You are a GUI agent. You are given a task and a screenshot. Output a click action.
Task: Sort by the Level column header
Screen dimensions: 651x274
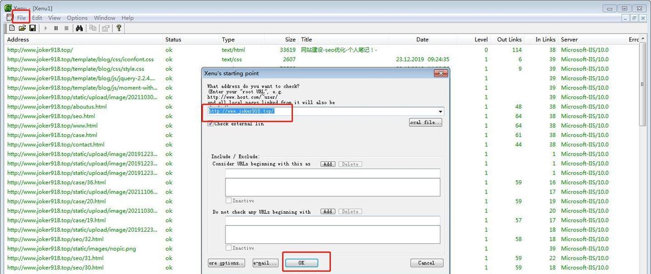[473, 39]
